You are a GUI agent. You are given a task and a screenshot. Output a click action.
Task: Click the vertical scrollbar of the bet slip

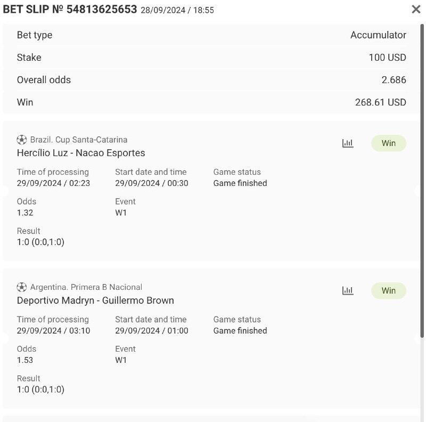[x=422, y=181]
